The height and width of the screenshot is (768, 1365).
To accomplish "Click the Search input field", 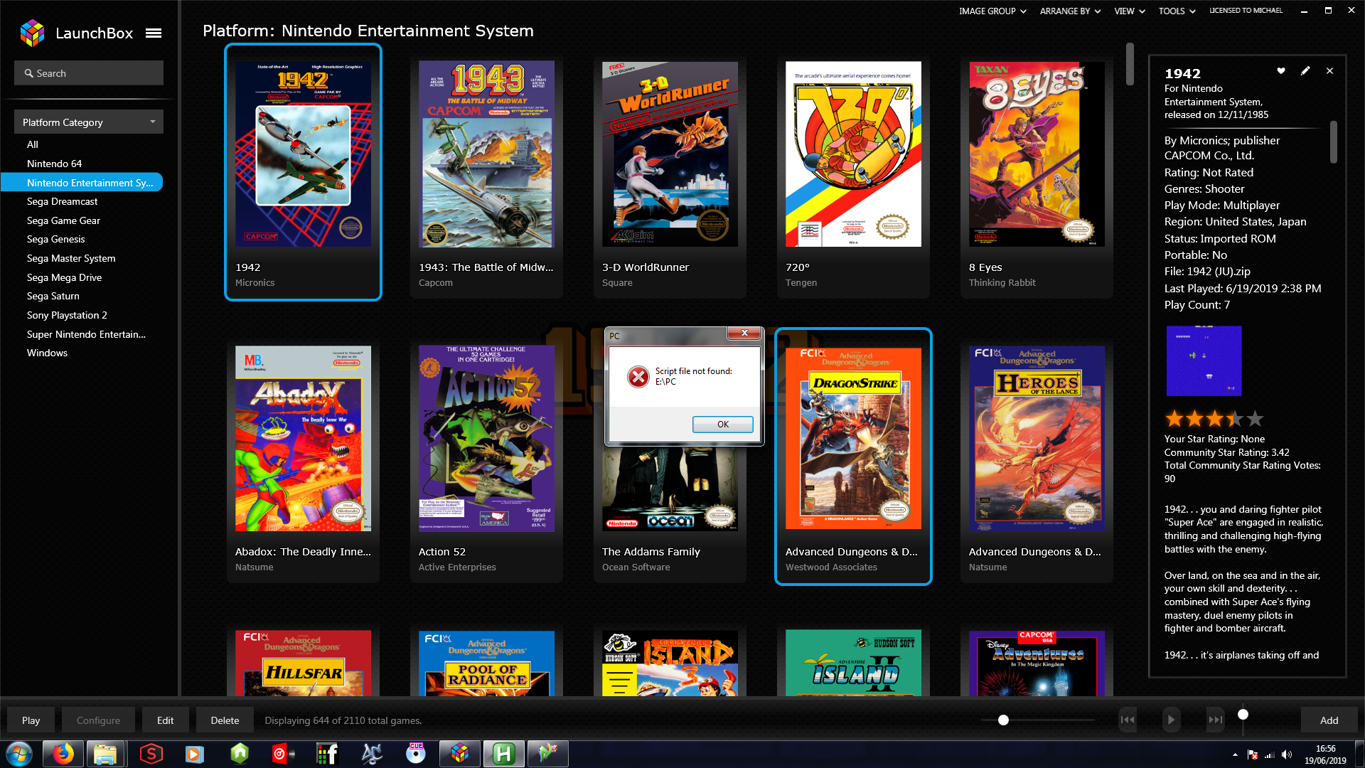I will click(x=89, y=73).
